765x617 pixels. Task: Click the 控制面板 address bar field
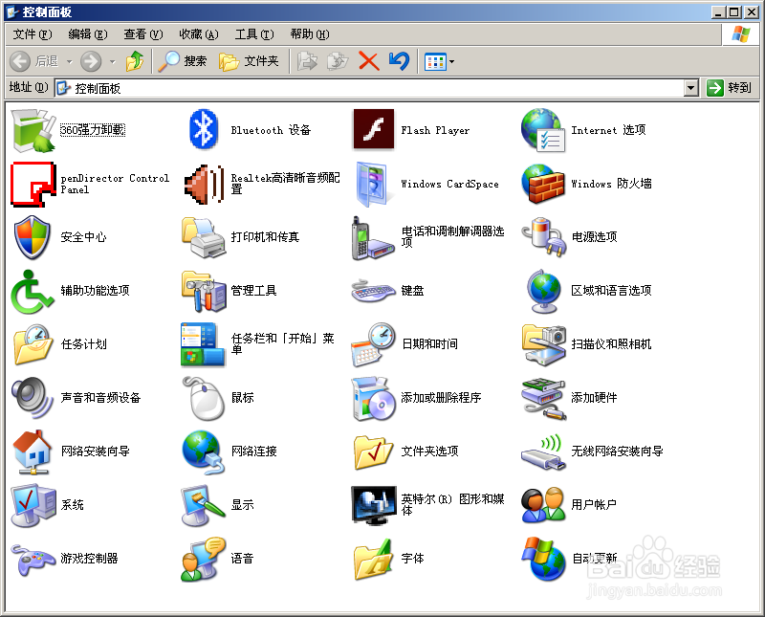pos(369,88)
